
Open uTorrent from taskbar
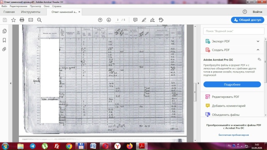45,146
